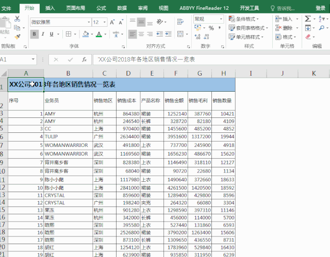Decrease font size with small A icon
Image resolution: width=330 pixels, height=257 pixels.
click(121, 22)
